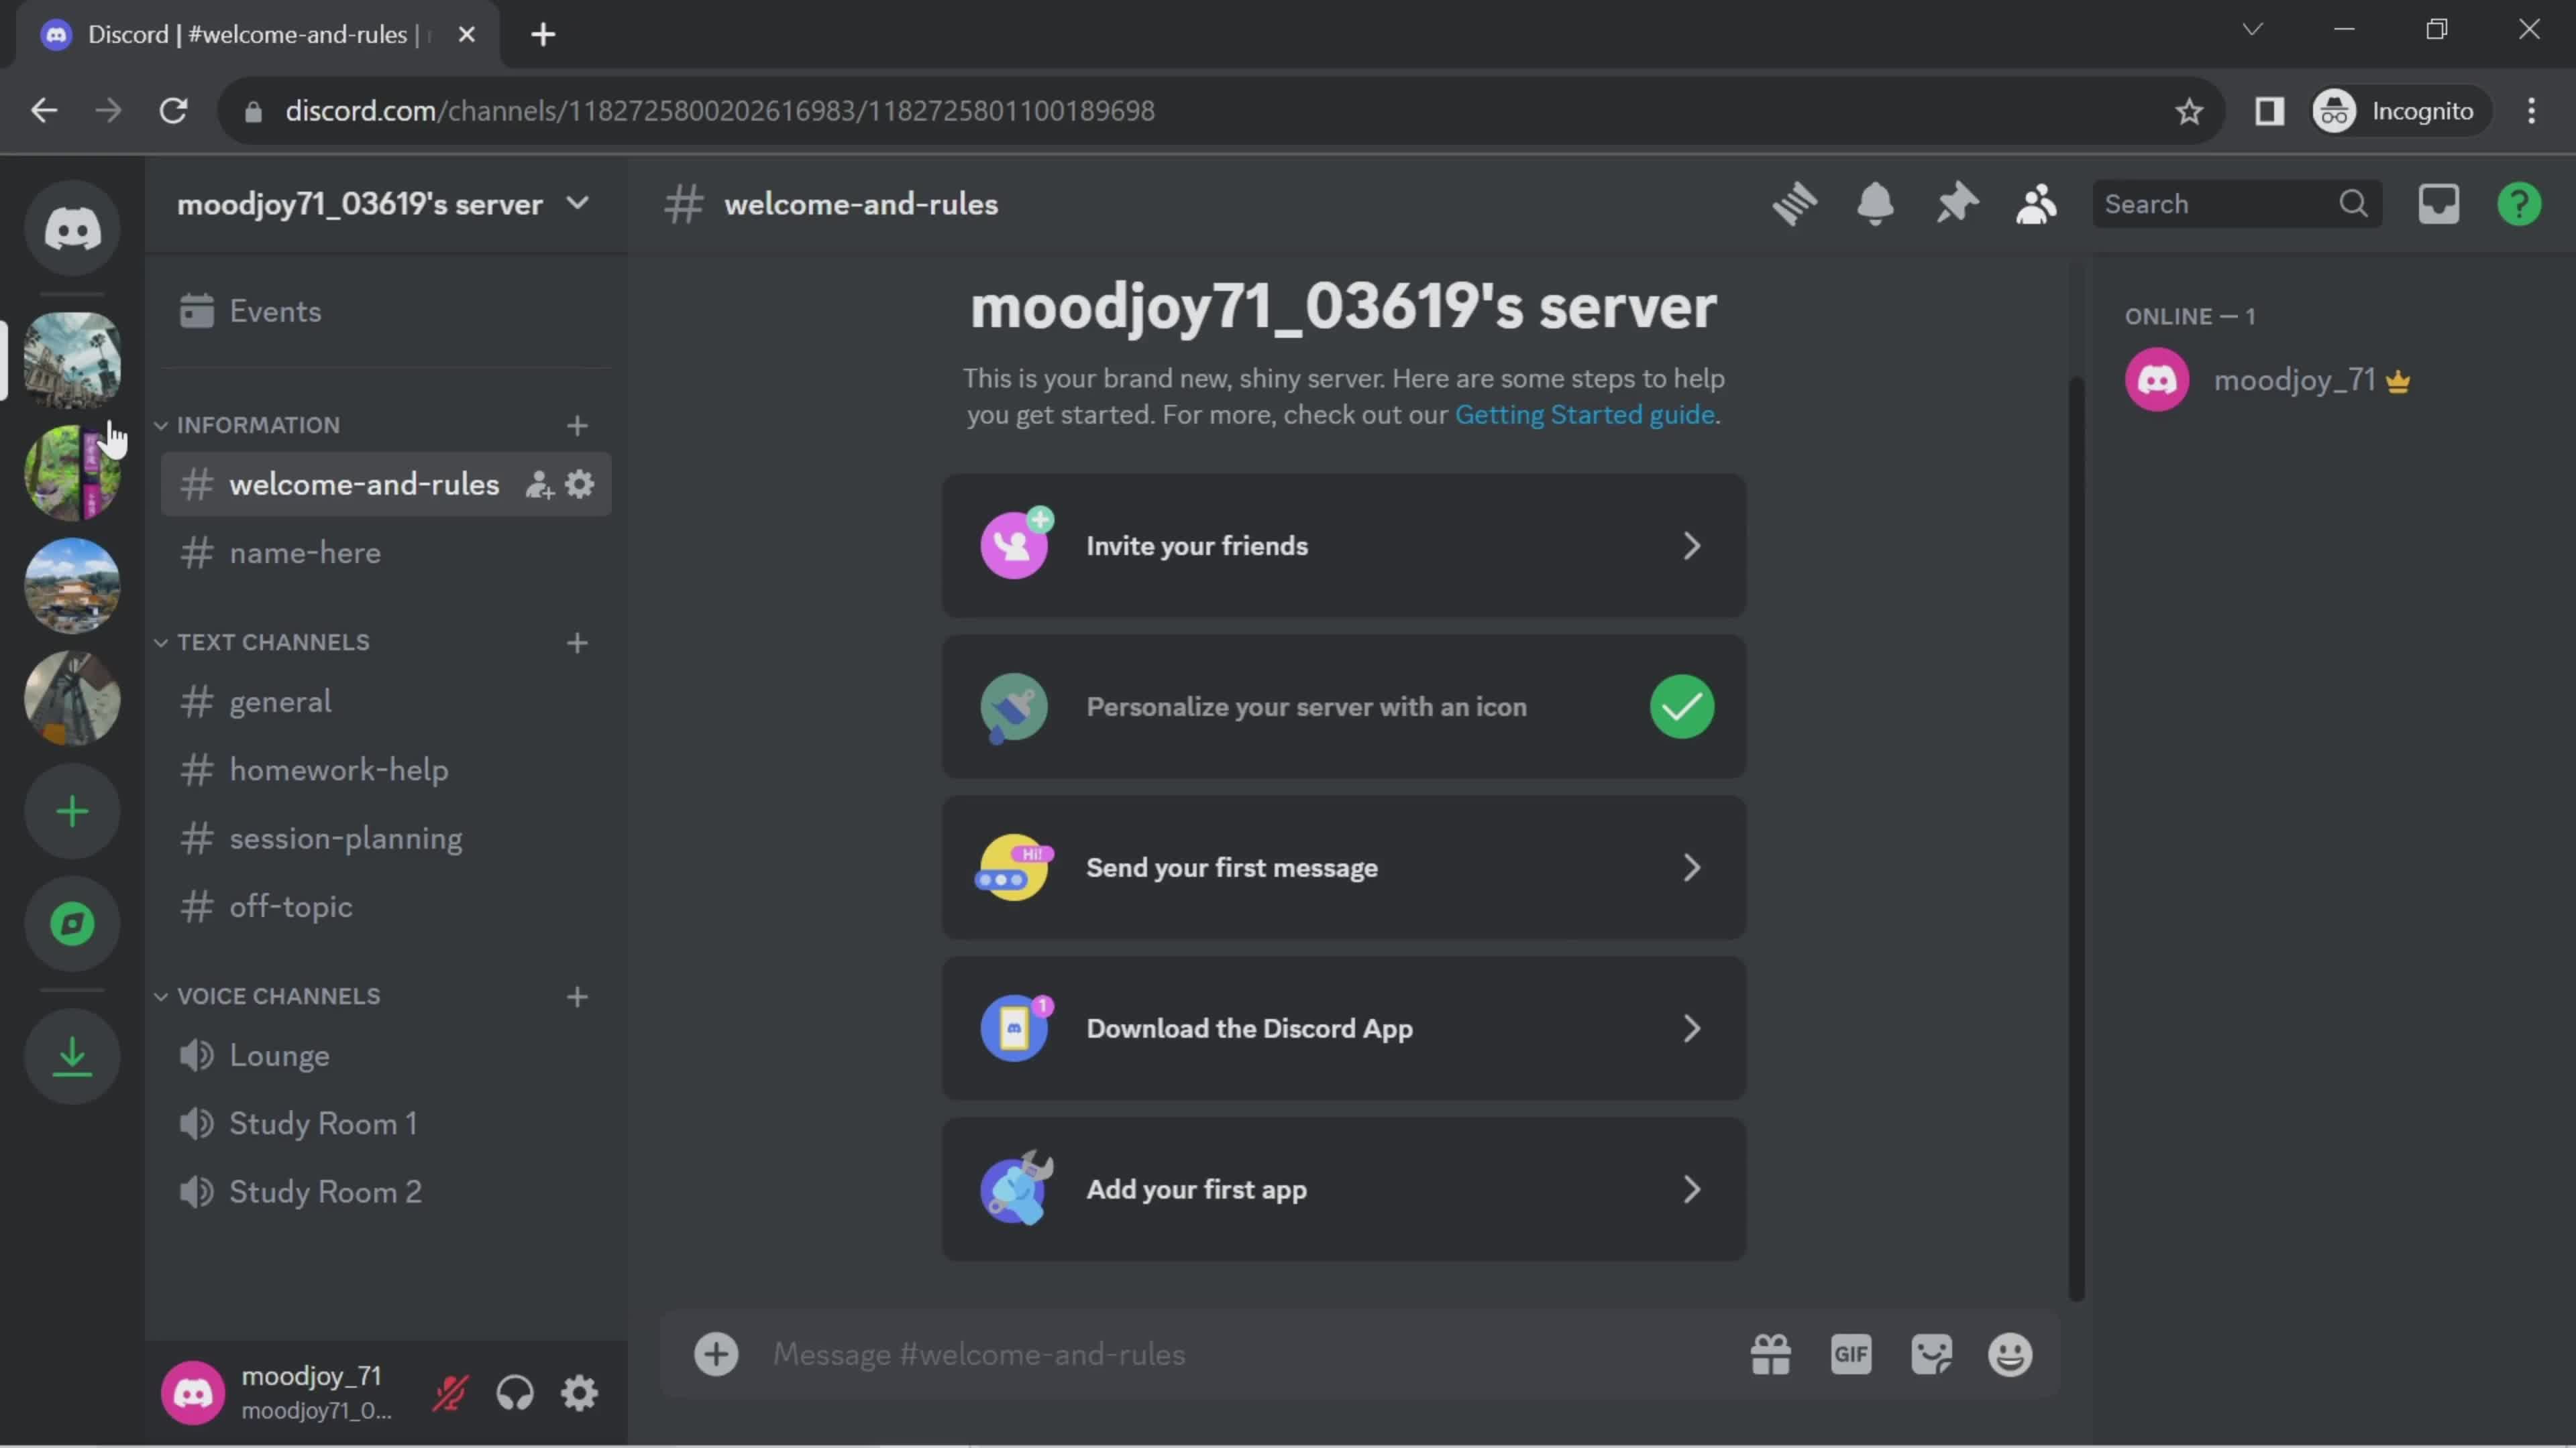Click the Invite your friends button

coord(1343,544)
